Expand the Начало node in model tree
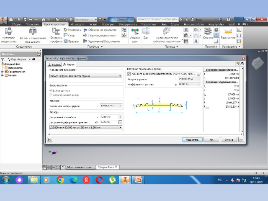 3,75
